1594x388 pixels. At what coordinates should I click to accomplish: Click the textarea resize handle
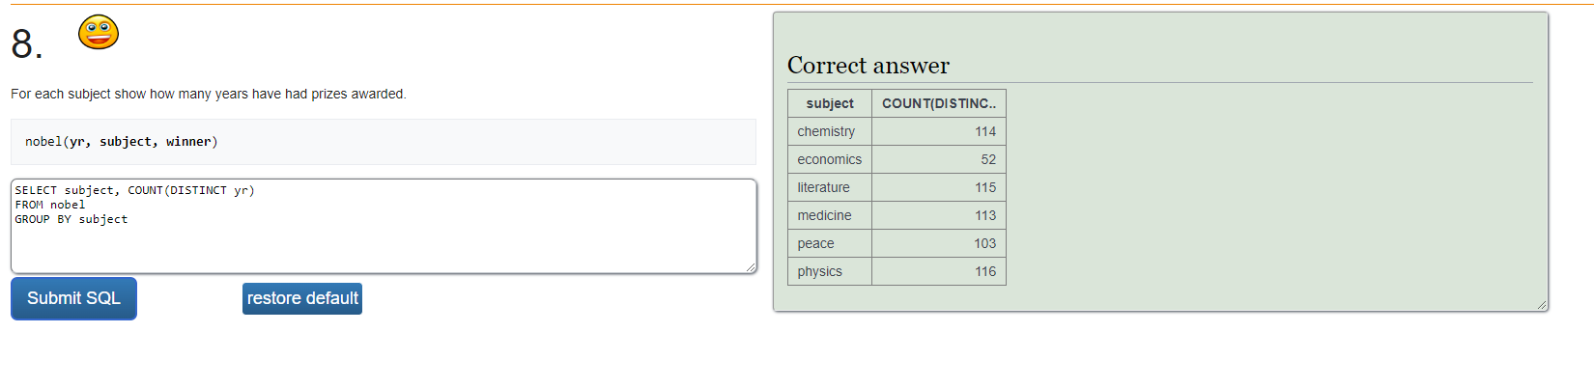(751, 267)
